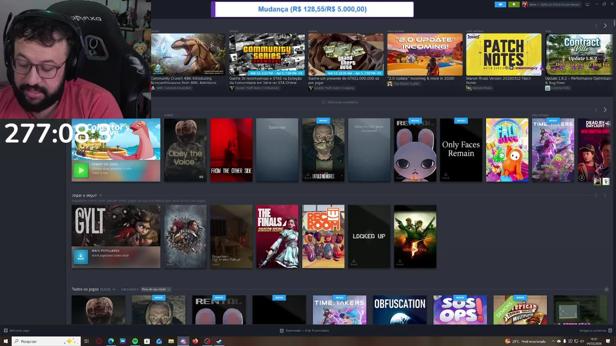This screenshot has width=616, height=346.
Task: Click Adicionar jogo label
Action: coord(19,331)
